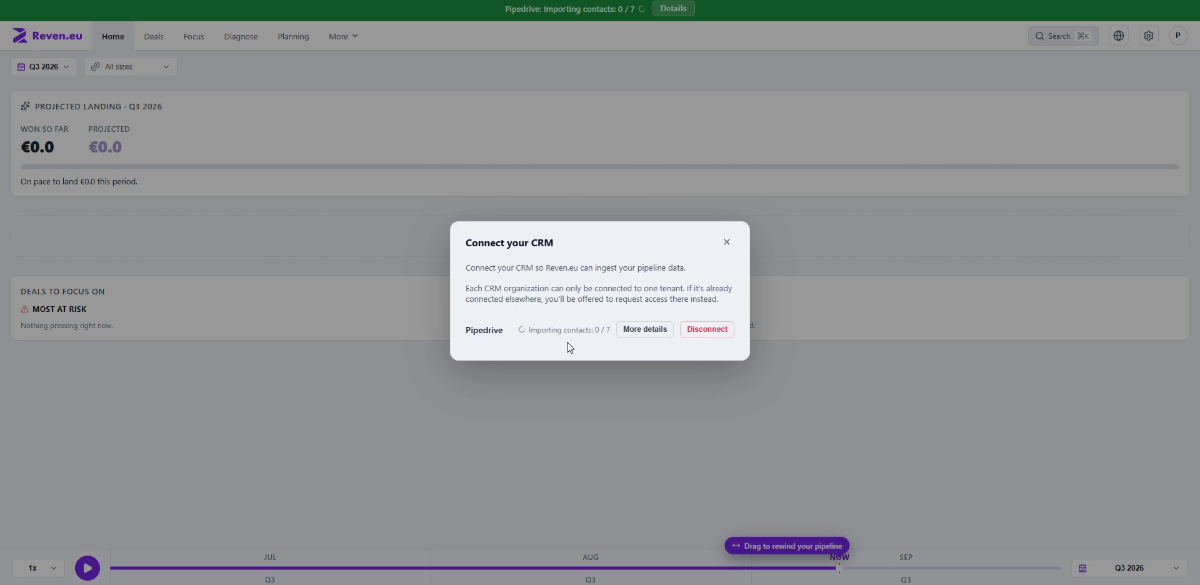
Task: Close the Connect your CRM dialog
Action: [x=727, y=242]
